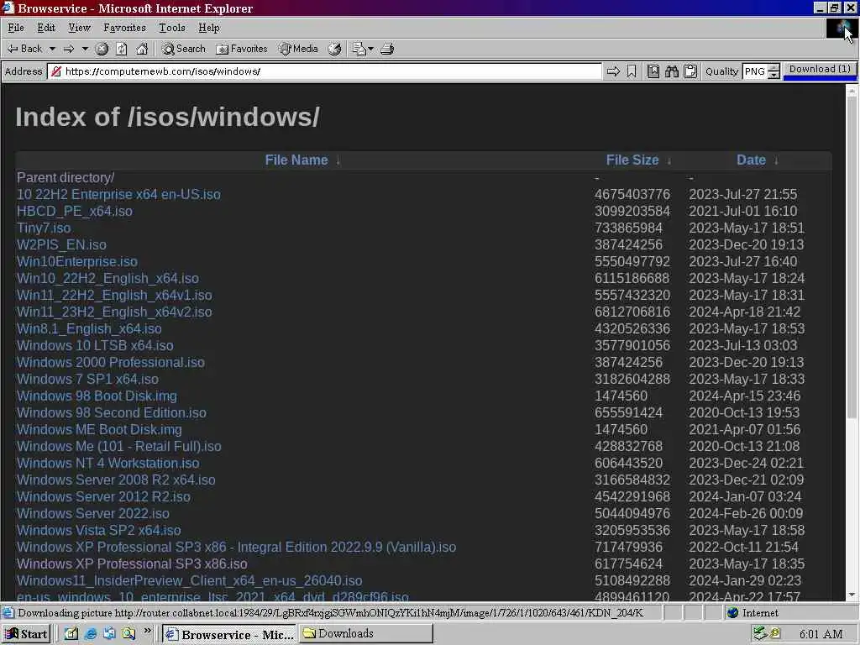Launch Outlook Express from quick launch
860x645 pixels.
pyautogui.click(x=110, y=633)
